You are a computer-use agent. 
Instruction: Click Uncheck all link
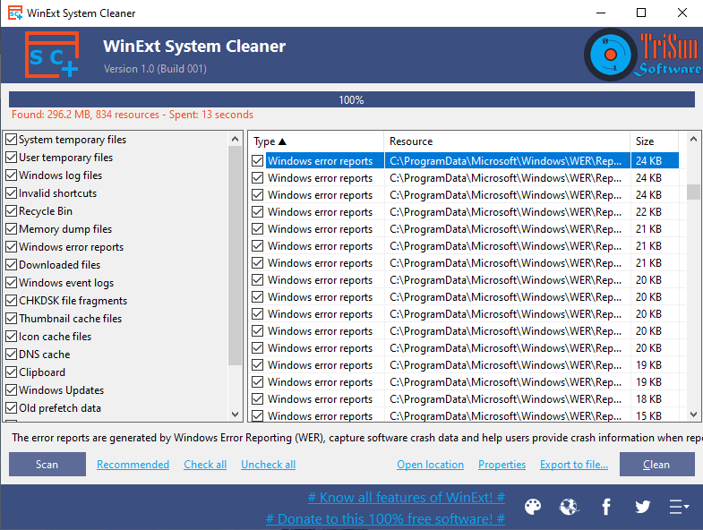(268, 465)
